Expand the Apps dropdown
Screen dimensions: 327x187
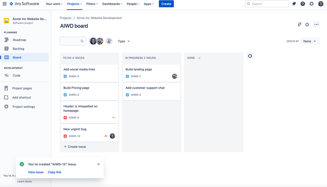click(x=149, y=4)
